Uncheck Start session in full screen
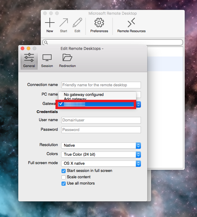 coord(64,171)
